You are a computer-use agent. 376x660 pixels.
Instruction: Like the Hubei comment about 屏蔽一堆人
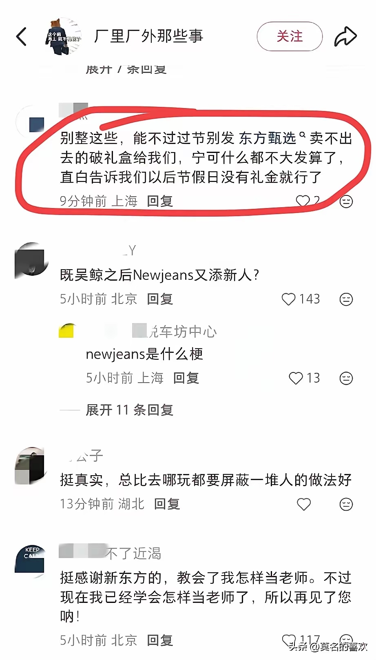[x=304, y=504]
